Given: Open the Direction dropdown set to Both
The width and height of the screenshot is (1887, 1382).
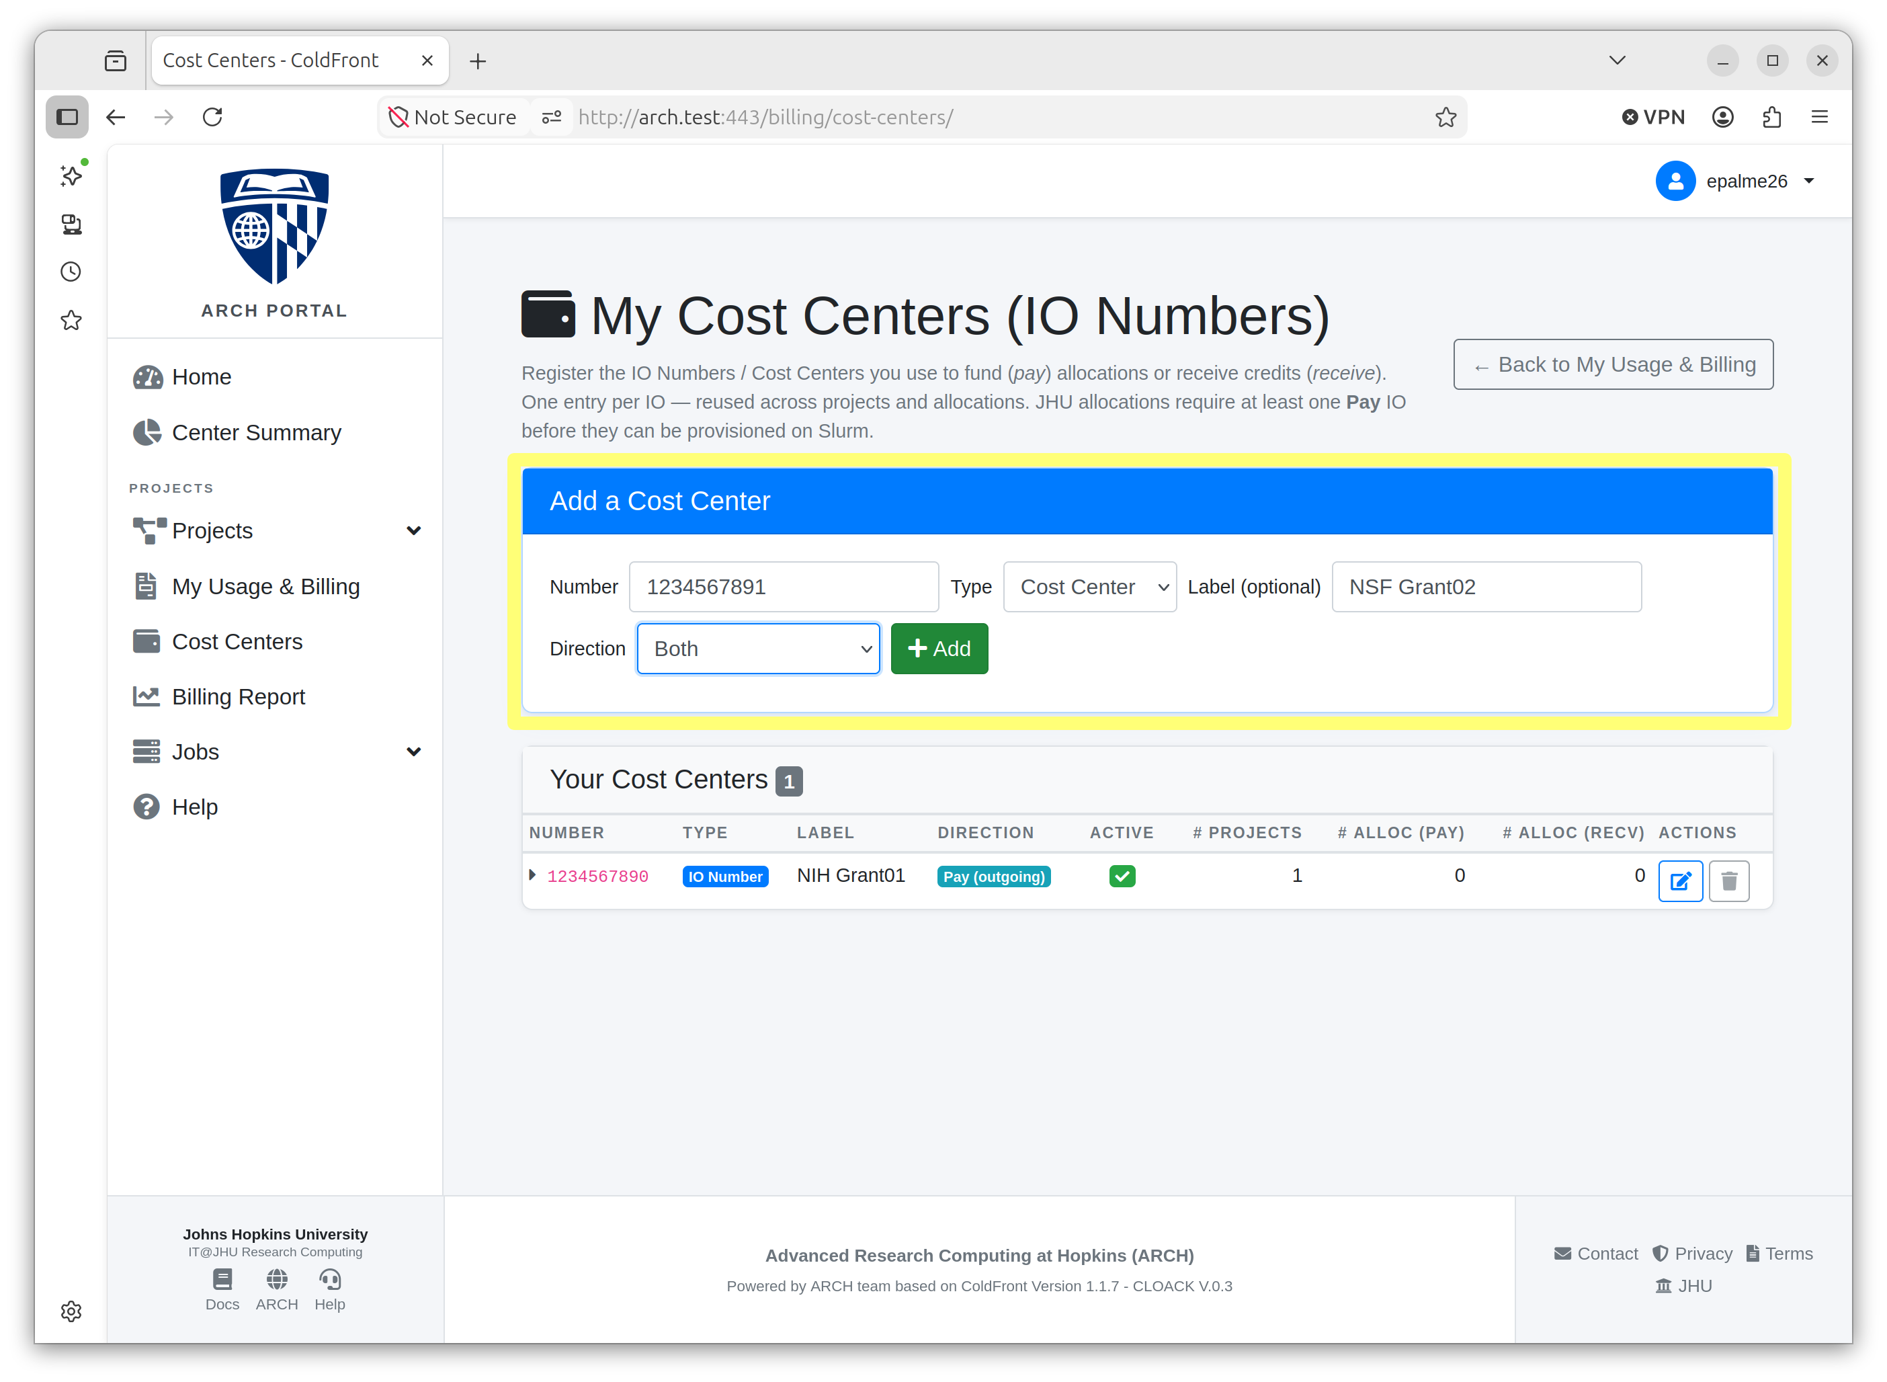Looking at the screenshot, I should click(x=758, y=649).
